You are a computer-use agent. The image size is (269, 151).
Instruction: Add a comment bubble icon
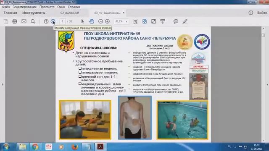pyautogui.click(x=176, y=21)
